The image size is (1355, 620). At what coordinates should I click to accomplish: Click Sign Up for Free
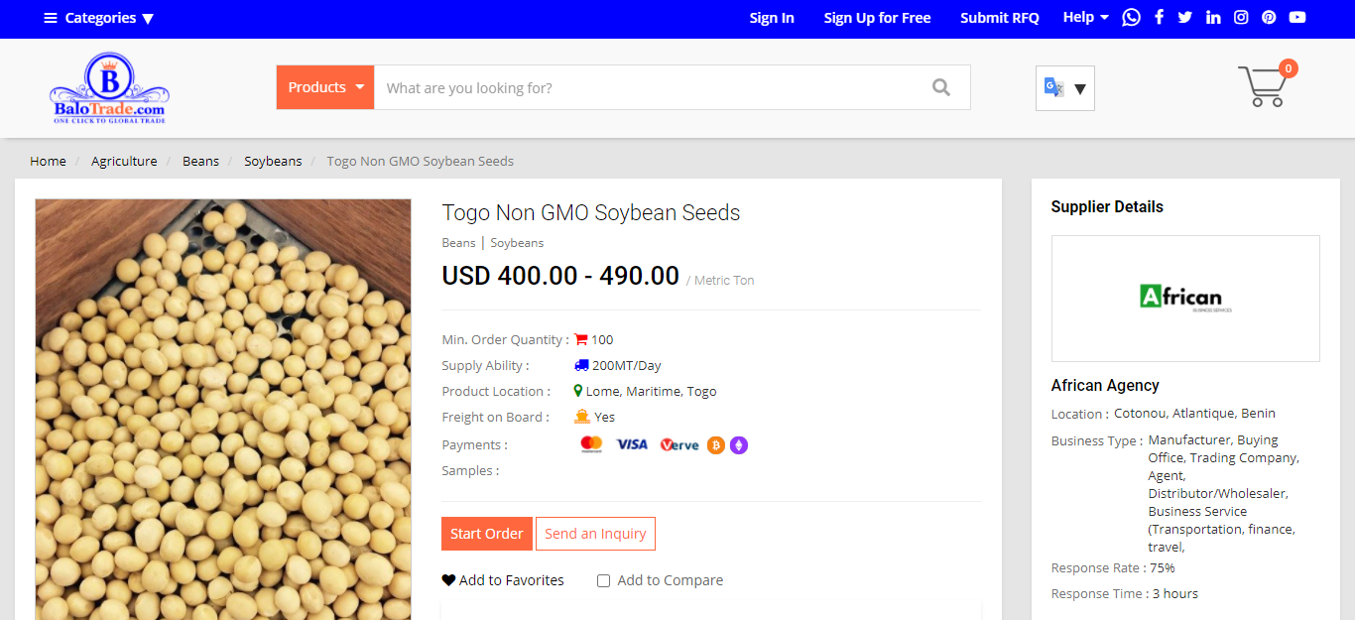pos(877,18)
